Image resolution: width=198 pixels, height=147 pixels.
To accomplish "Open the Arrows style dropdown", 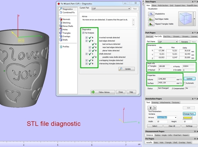I will pos(167,117).
